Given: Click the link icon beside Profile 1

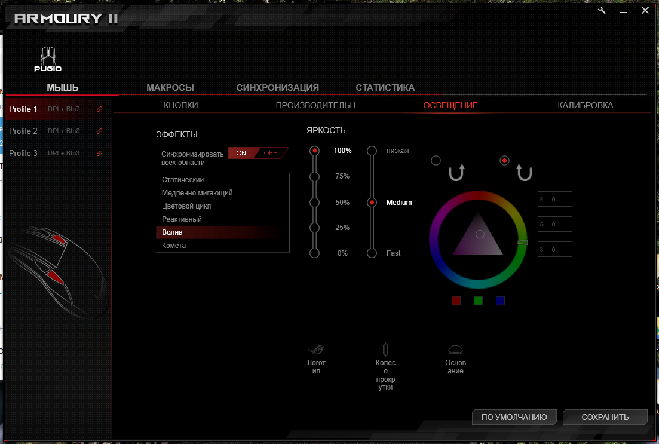Looking at the screenshot, I should pos(100,109).
